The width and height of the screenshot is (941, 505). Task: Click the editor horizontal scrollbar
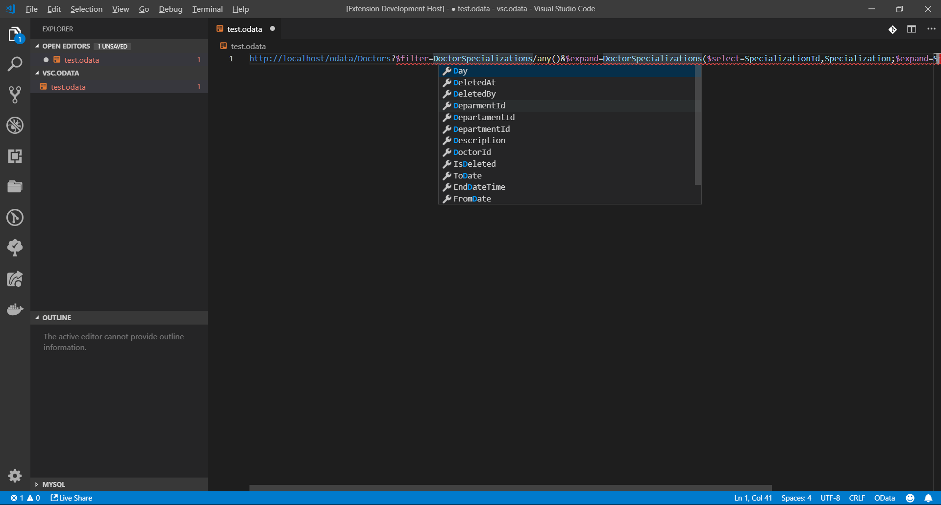click(510, 488)
